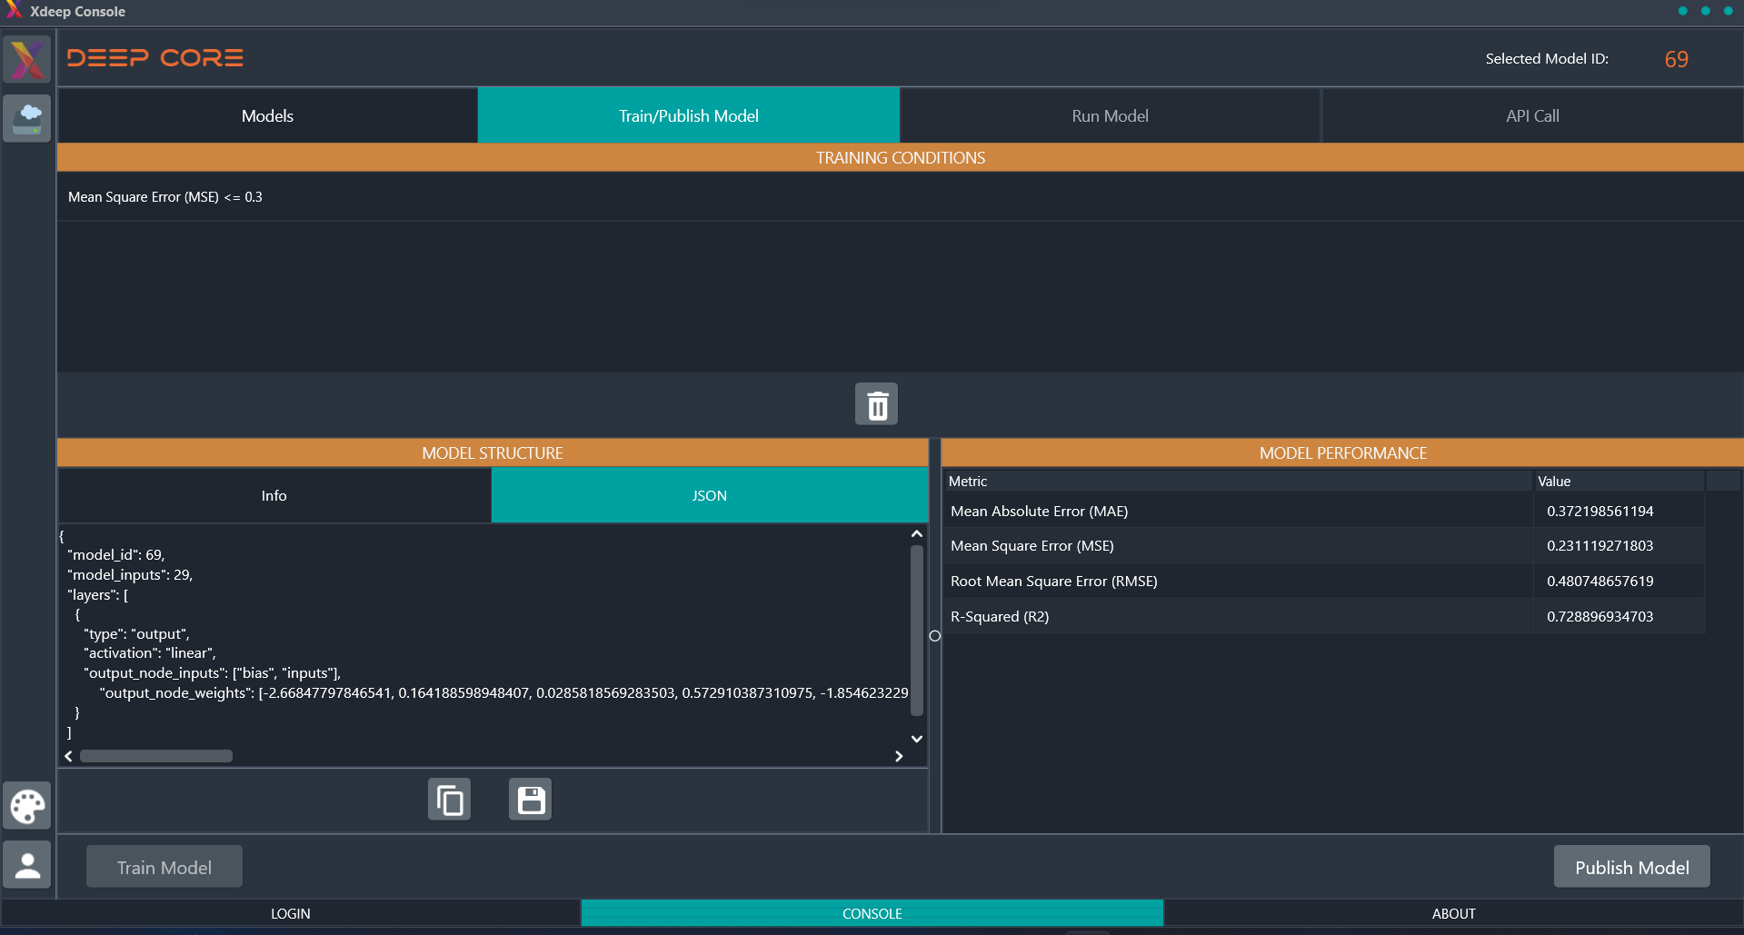This screenshot has height=935, width=1744.
Task: Select the Mean Square Error (MSE) metric row
Action: click(1323, 546)
